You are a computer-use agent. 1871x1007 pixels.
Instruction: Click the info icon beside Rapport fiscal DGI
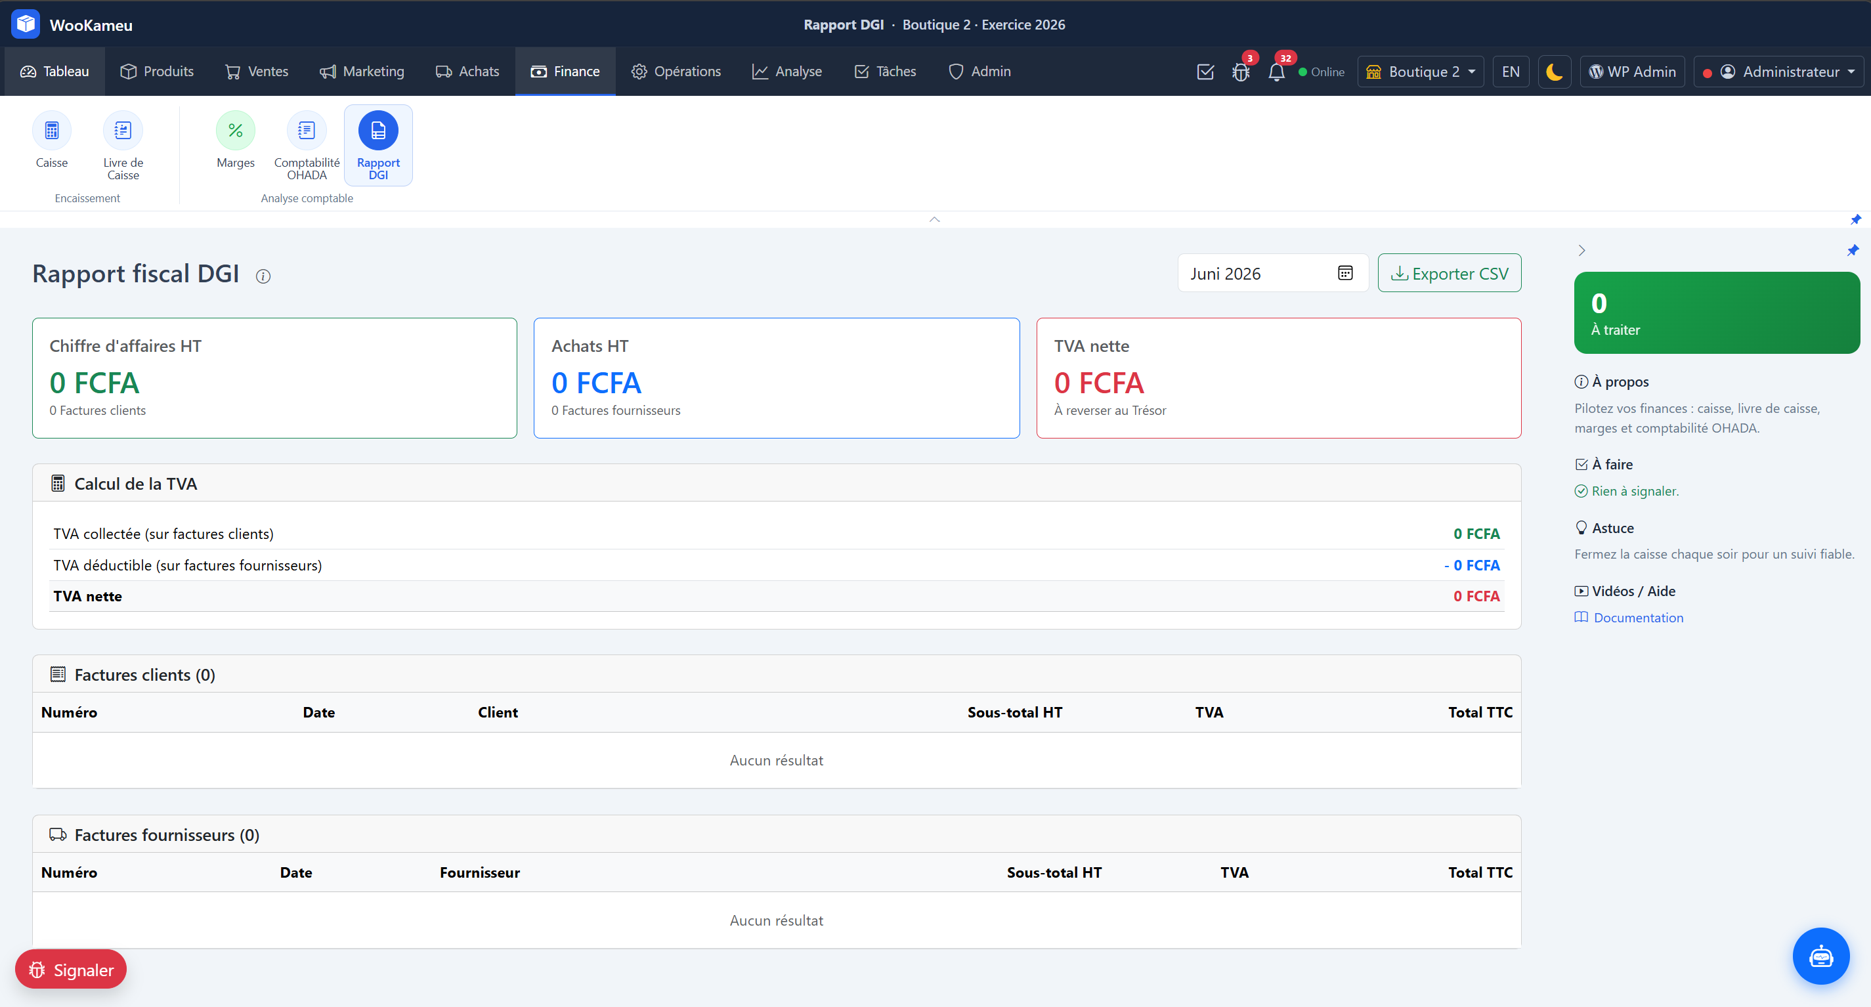click(x=264, y=276)
